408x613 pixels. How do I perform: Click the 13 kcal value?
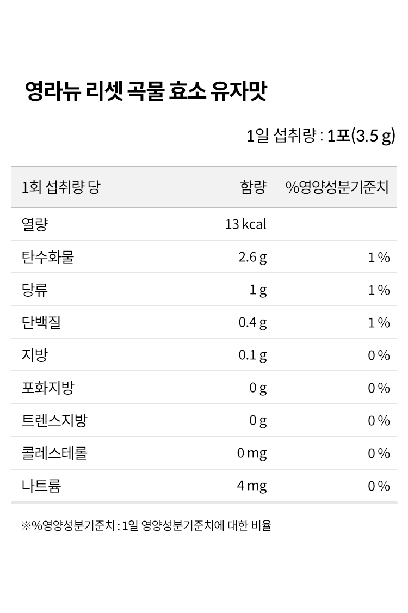pos(246,224)
